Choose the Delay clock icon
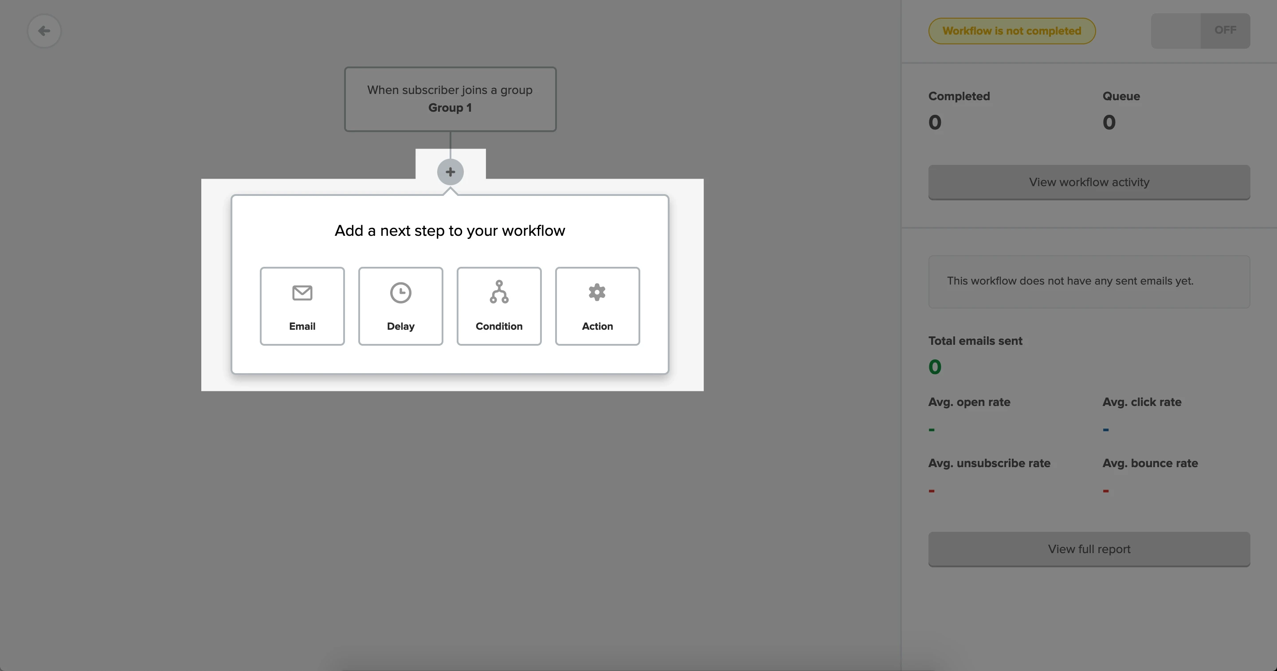Image resolution: width=1277 pixels, height=671 pixels. 400,293
